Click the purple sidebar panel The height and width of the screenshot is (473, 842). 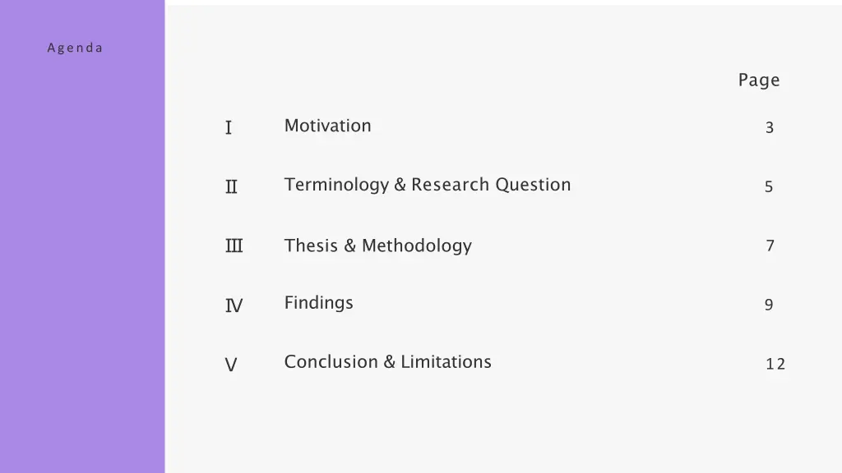tap(82, 236)
